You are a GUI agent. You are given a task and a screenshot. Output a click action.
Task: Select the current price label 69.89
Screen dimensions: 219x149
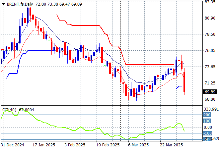pos(210,92)
